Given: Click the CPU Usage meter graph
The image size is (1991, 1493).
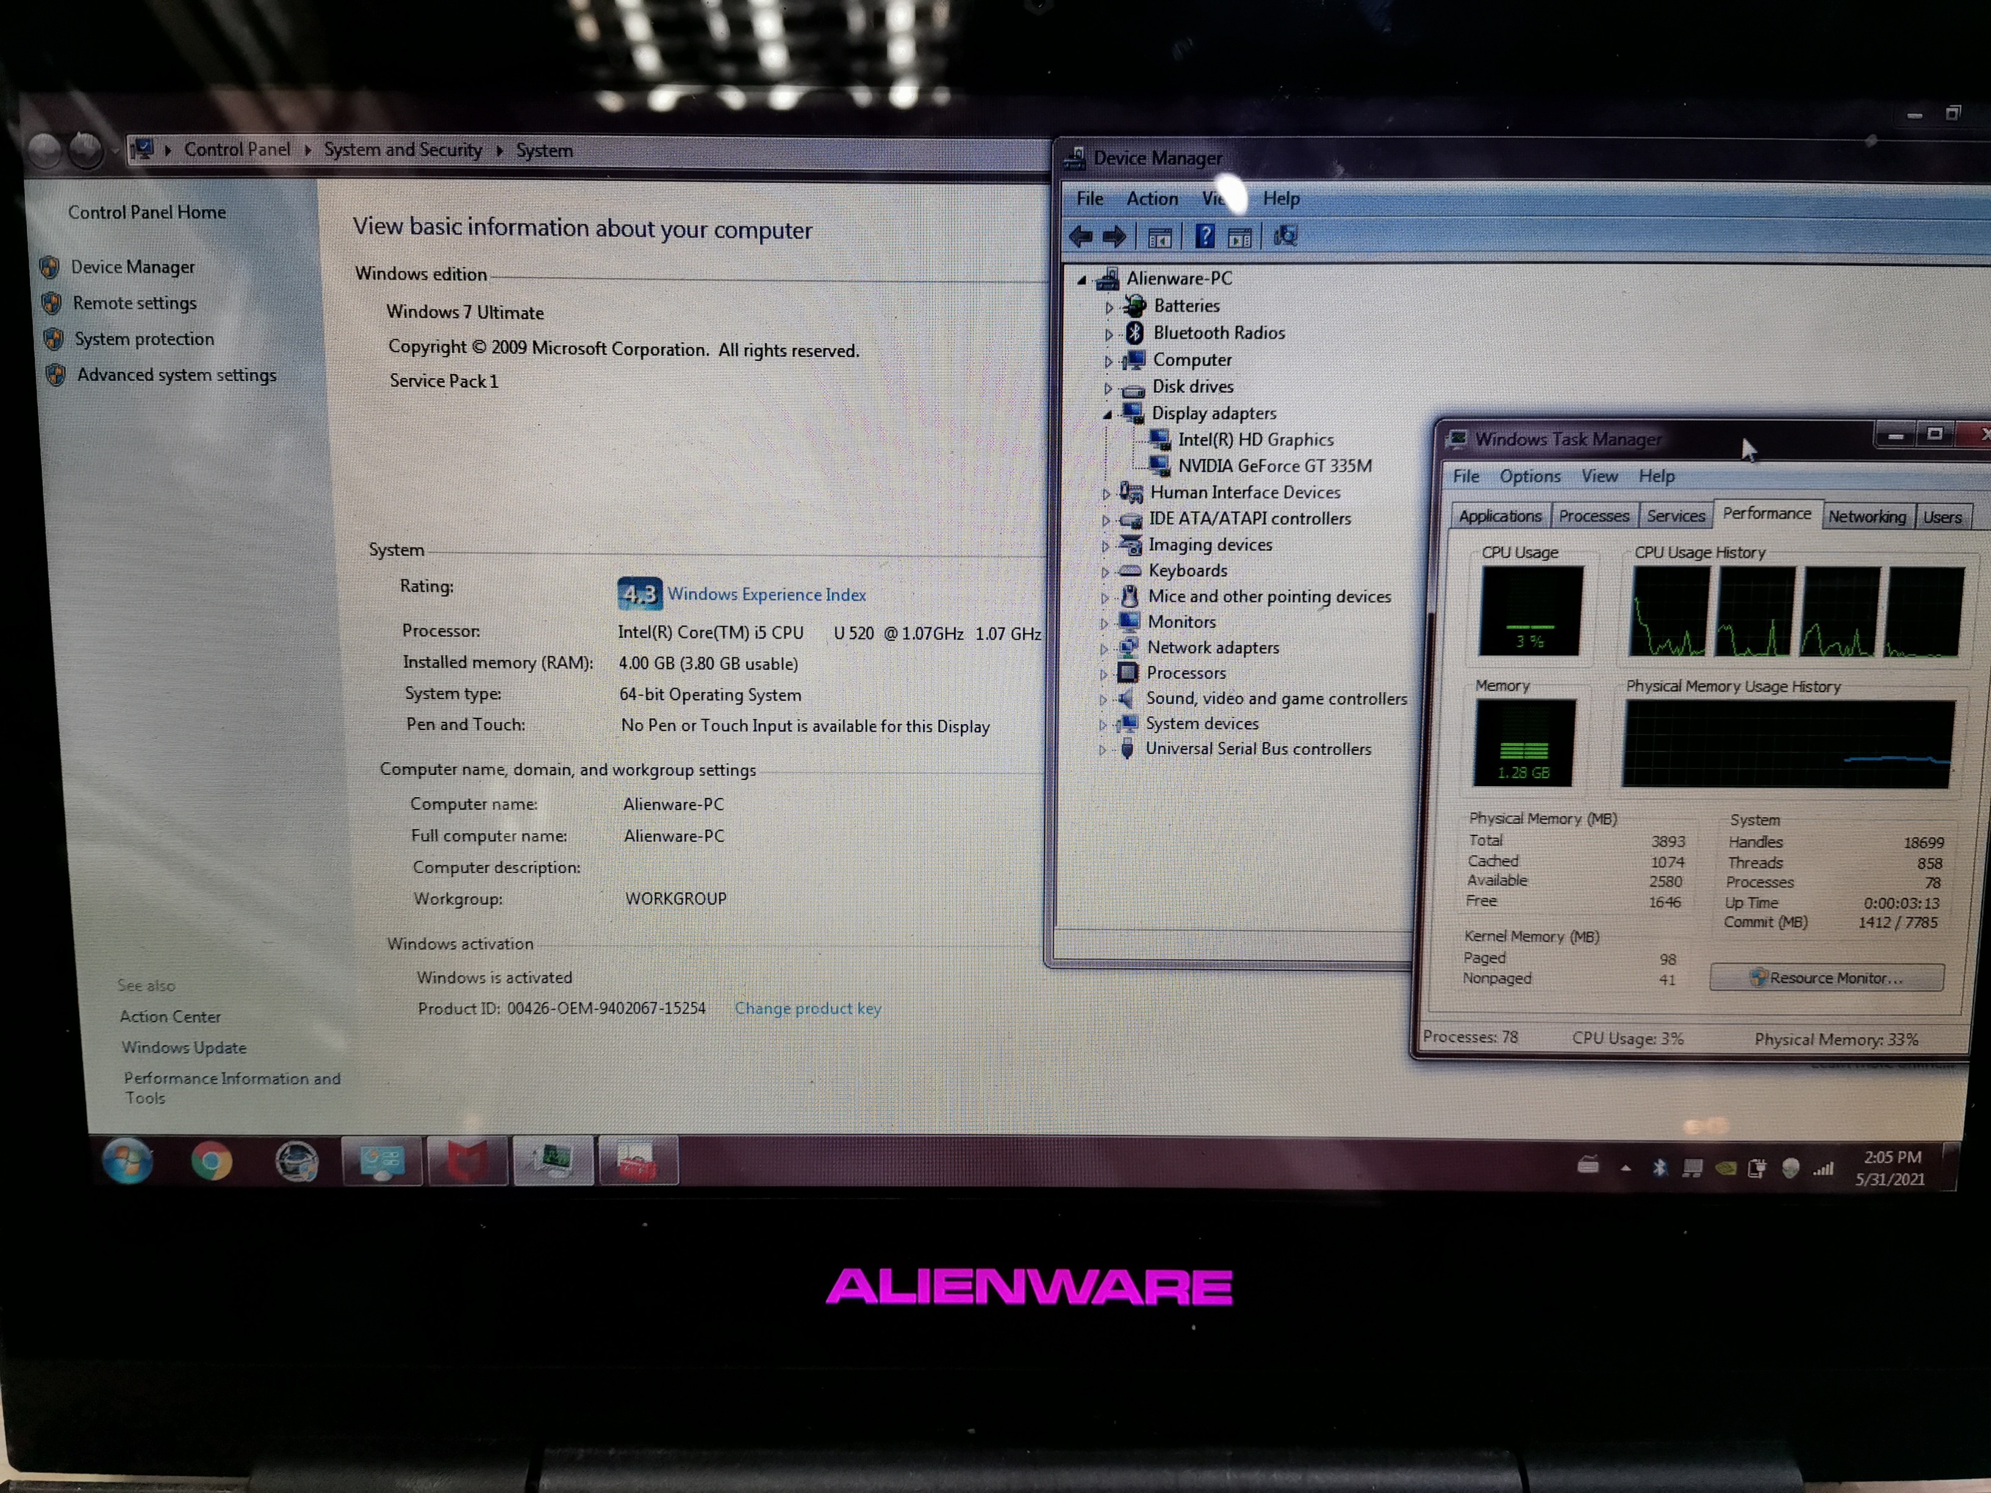Looking at the screenshot, I should coord(1532,612).
